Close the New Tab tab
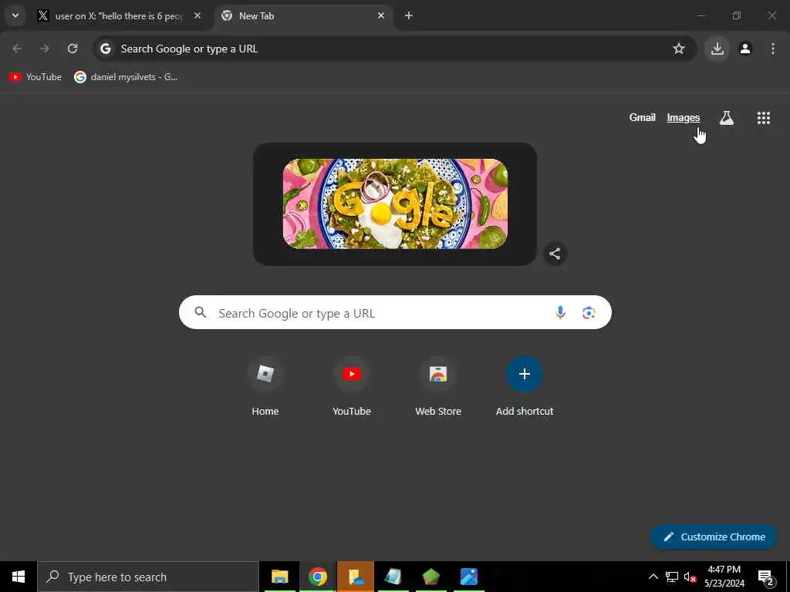The width and height of the screenshot is (790, 592). [381, 15]
